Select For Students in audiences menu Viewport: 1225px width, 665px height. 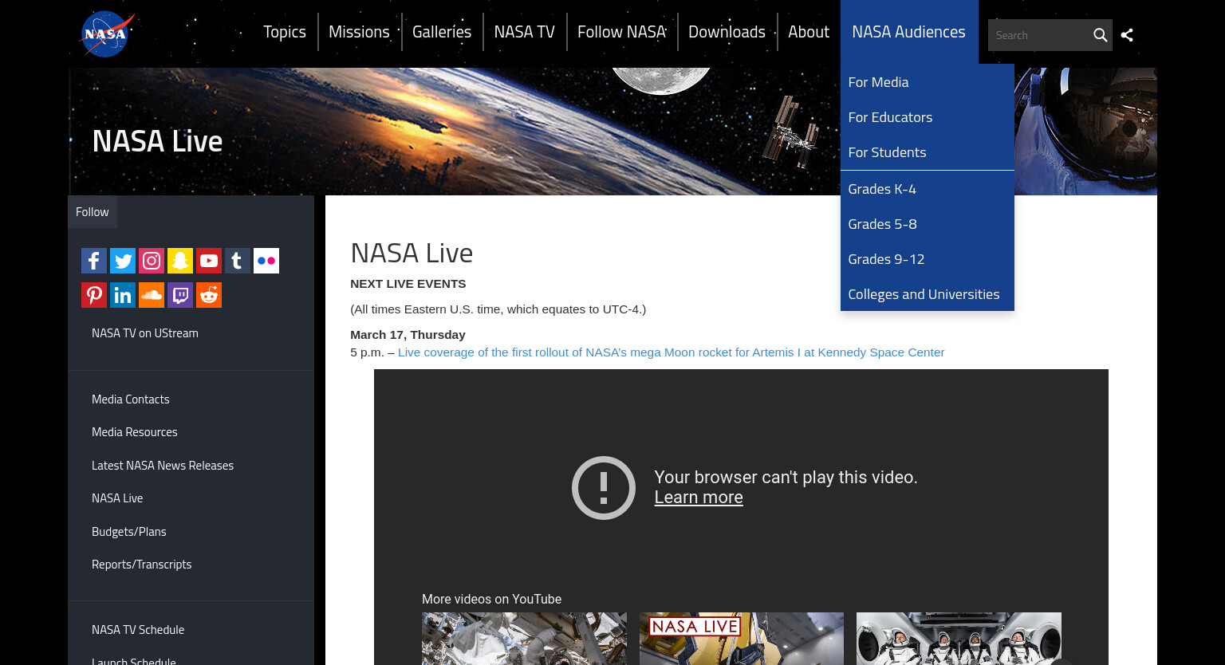pyautogui.click(x=928, y=152)
